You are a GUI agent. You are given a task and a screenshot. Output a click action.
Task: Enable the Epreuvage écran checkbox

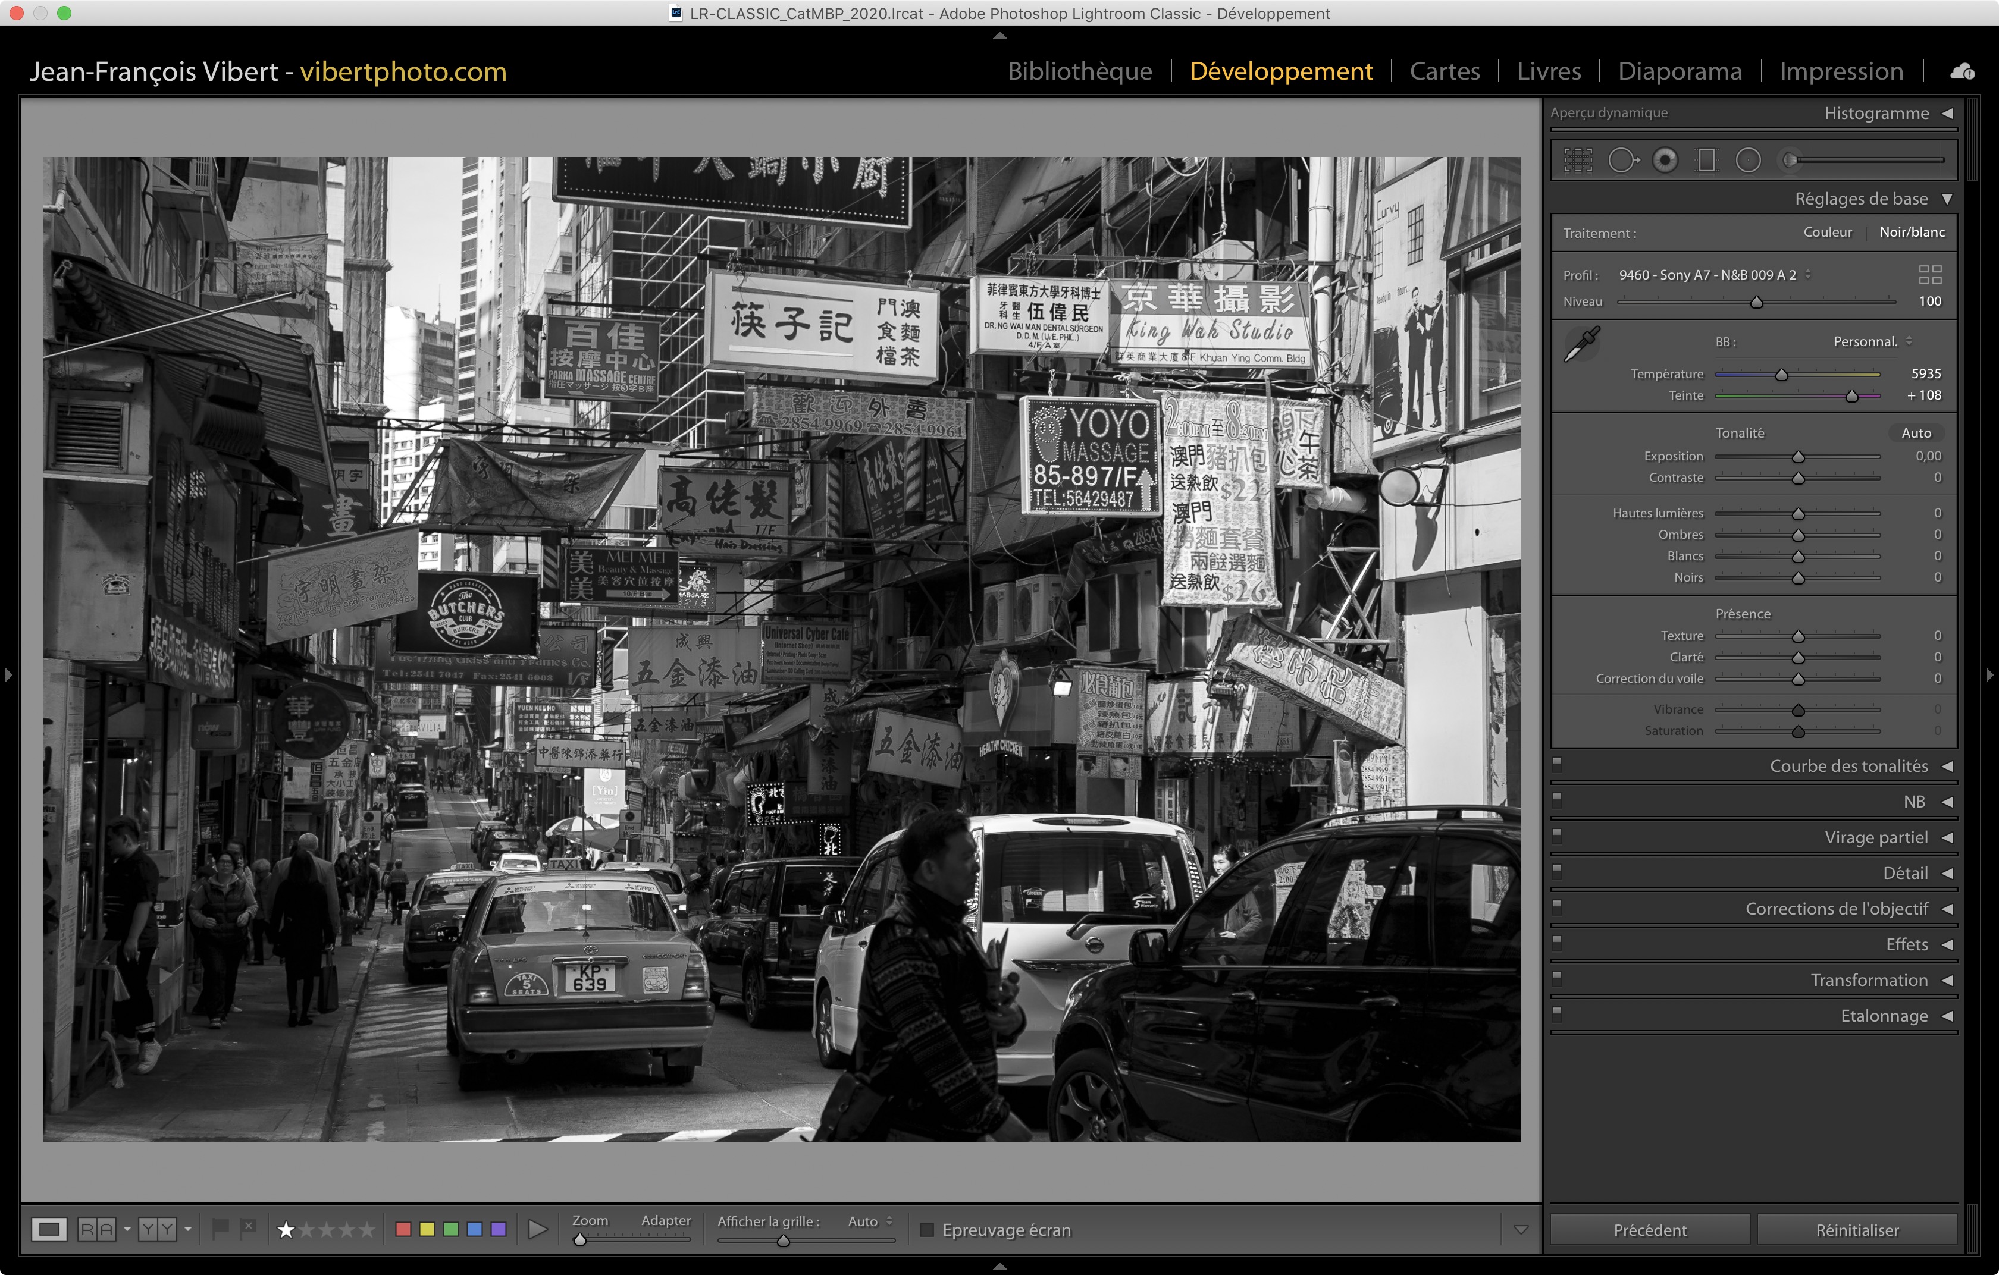click(x=928, y=1229)
